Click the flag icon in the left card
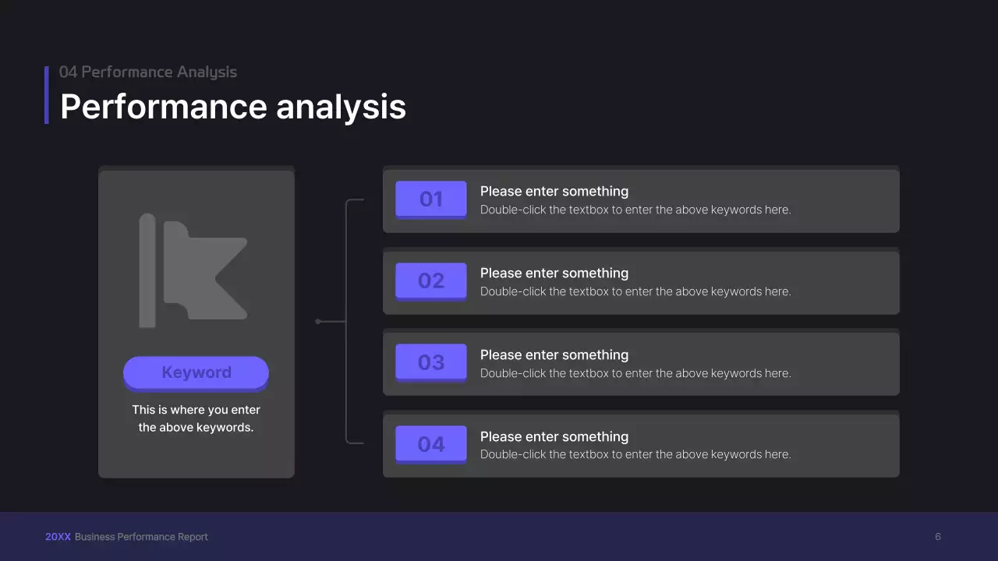Image resolution: width=998 pixels, height=561 pixels. (193, 270)
